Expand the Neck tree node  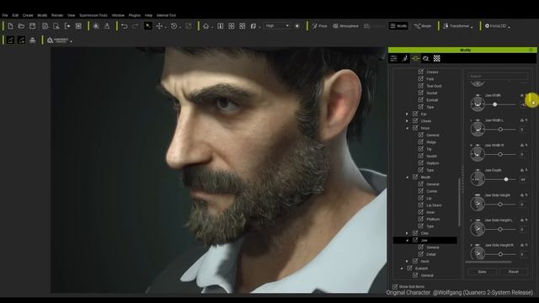pyautogui.click(x=407, y=262)
